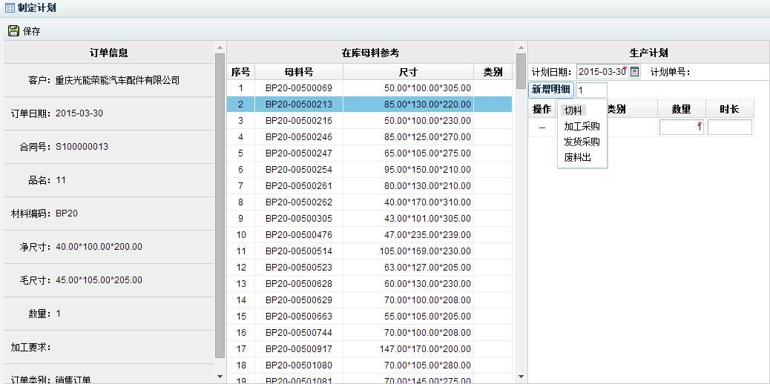Choose 废料出 from the dropdown list
The image size is (770, 384).
pos(577,158)
